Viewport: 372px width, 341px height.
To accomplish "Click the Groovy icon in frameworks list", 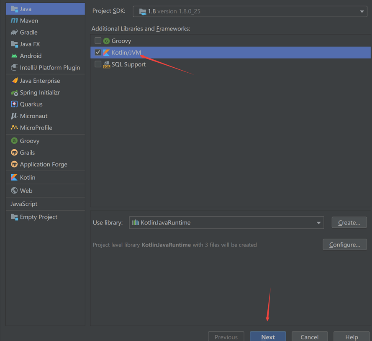I will tap(106, 41).
